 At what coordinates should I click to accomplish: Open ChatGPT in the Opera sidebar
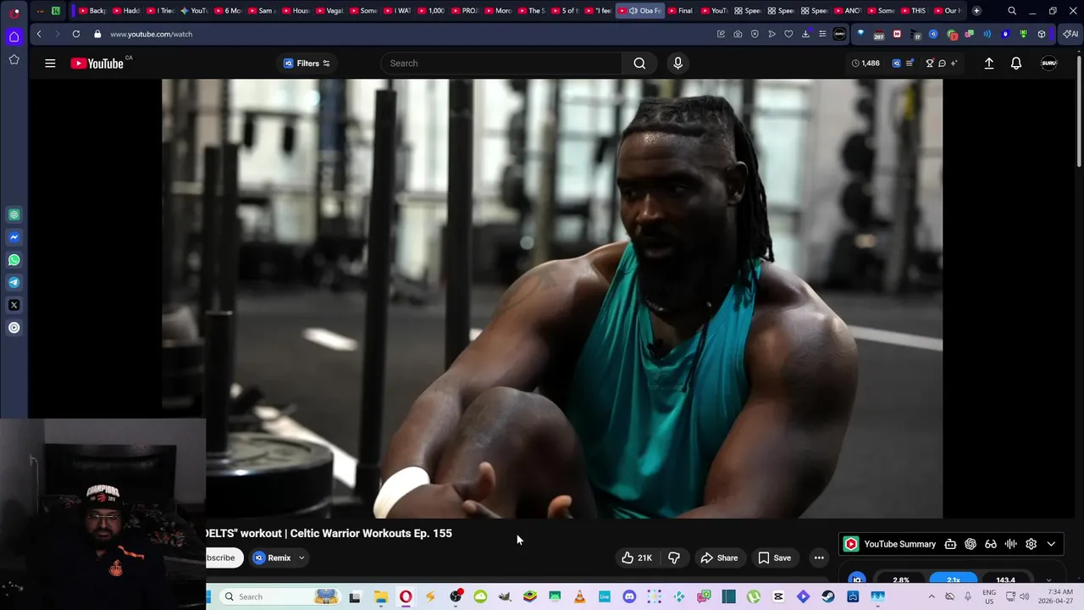pos(14,214)
